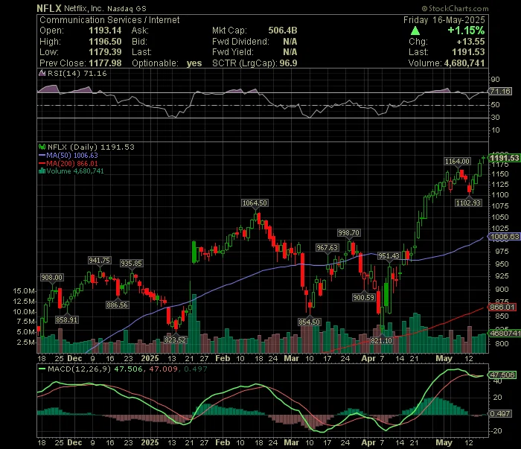The width and height of the screenshot is (521, 449).
Task: Click the MACD(12,26,9) panel label
Action: [x=80, y=369]
